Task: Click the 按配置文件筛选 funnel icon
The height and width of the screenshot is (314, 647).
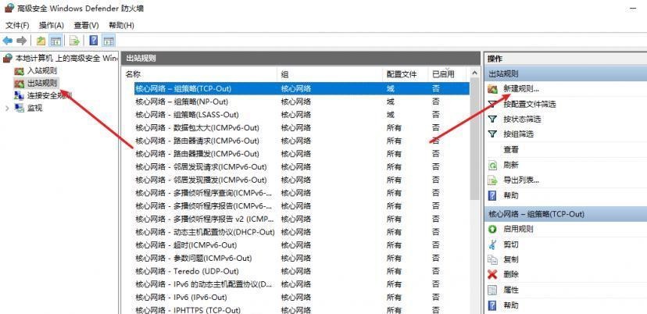Action: [x=493, y=104]
